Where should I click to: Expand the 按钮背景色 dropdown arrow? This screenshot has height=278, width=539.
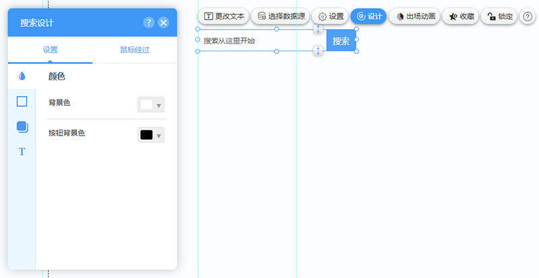(159, 136)
